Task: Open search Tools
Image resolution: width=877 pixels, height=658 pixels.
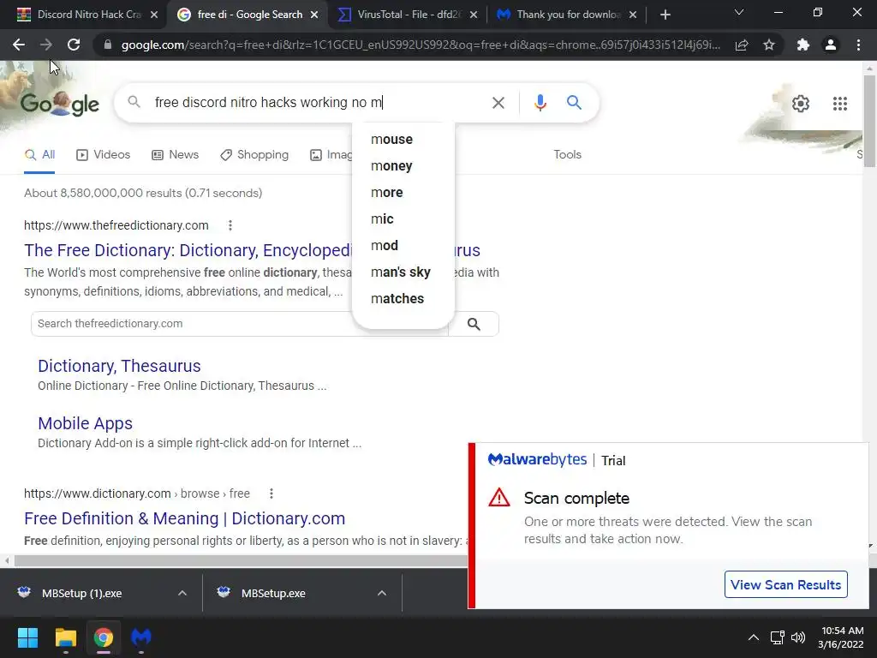Action: tap(567, 155)
